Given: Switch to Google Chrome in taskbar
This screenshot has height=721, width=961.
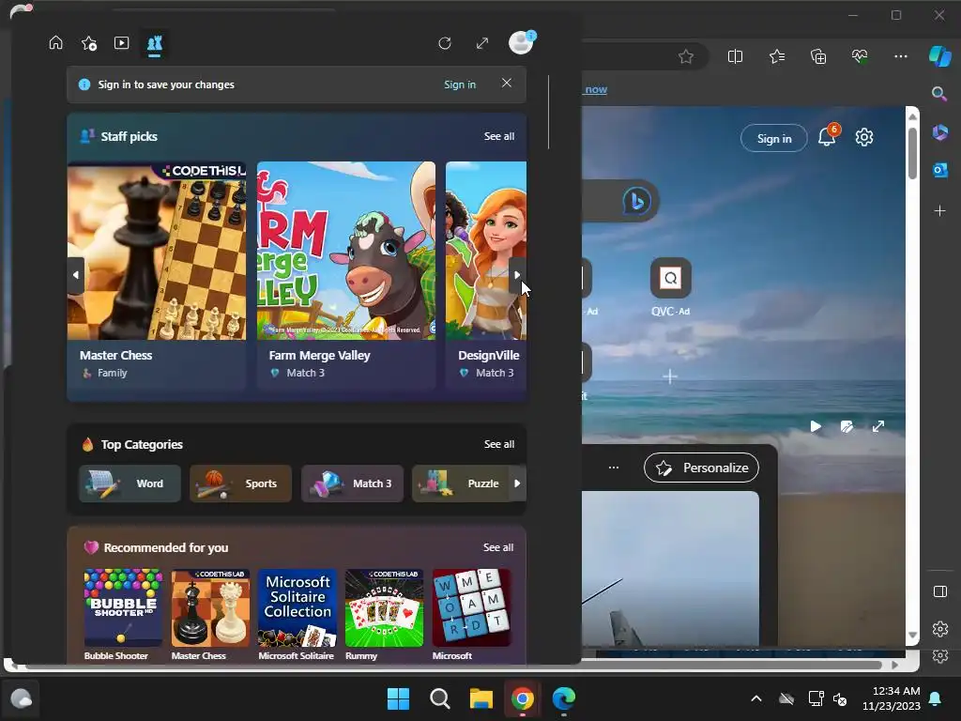Looking at the screenshot, I should point(522,698).
